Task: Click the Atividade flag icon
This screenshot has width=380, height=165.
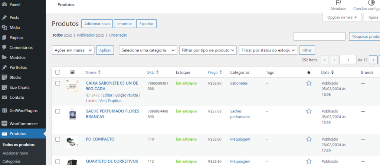Action: pos(338,2)
